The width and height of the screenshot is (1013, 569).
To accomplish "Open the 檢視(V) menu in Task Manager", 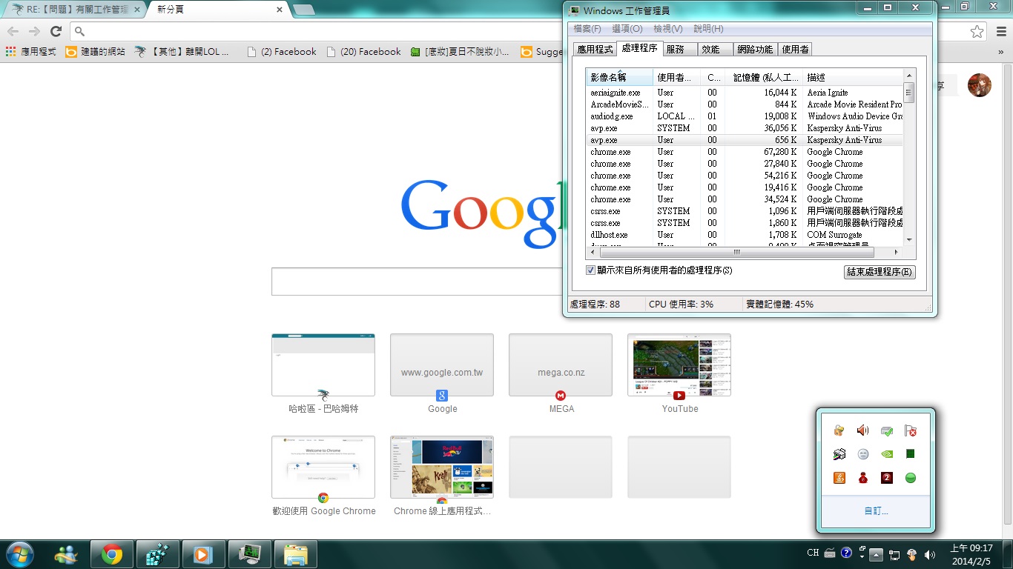I will click(x=667, y=29).
